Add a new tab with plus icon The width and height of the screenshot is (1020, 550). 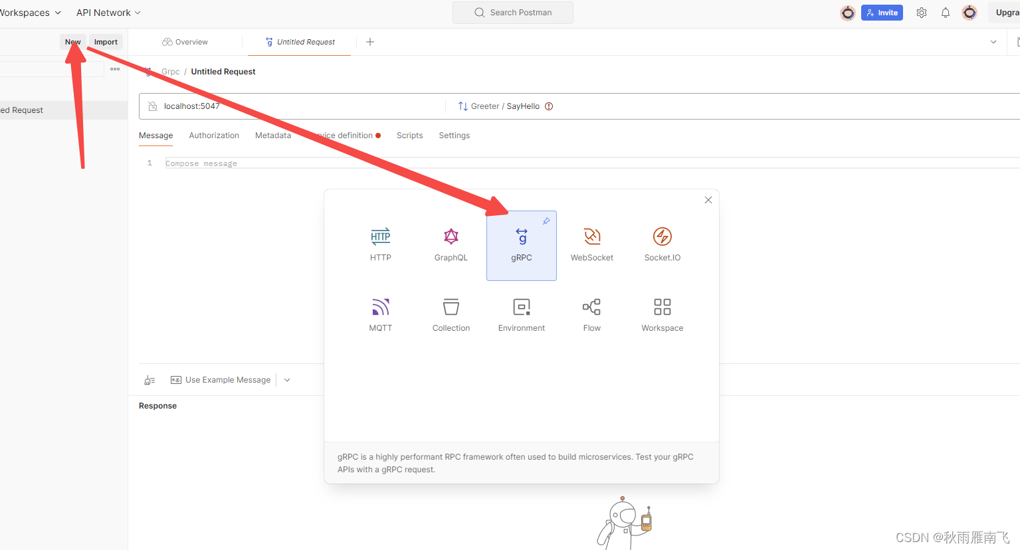click(370, 42)
